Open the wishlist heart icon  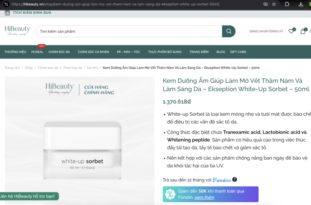pos(291,31)
